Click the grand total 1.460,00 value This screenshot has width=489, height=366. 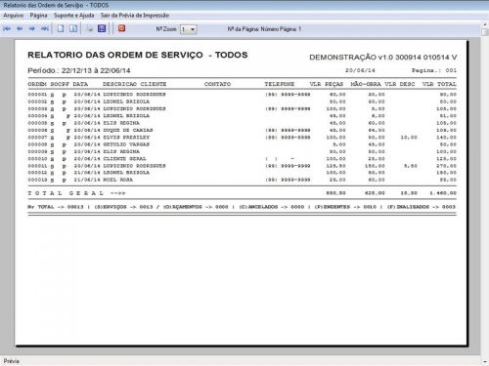point(443,193)
